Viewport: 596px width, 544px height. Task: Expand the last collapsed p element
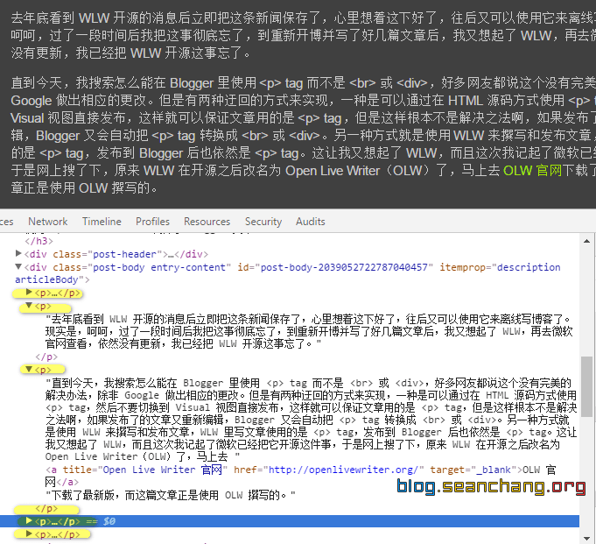[x=29, y=534]
